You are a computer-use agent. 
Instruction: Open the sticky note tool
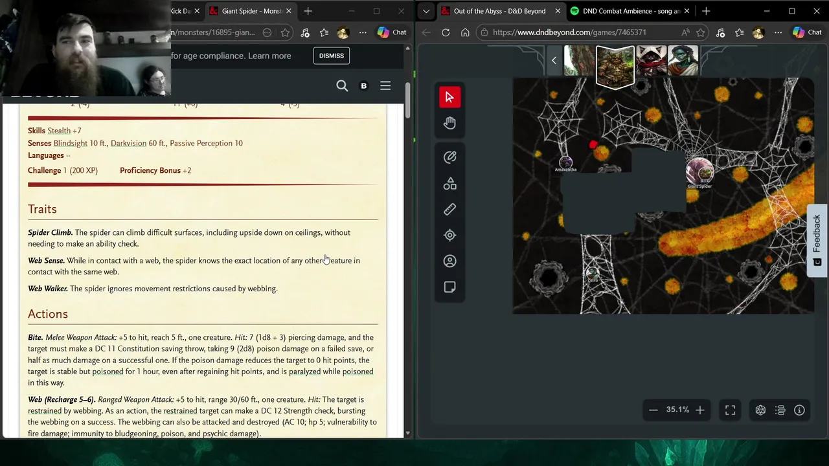pyautogui.click(x=449, y=287)
